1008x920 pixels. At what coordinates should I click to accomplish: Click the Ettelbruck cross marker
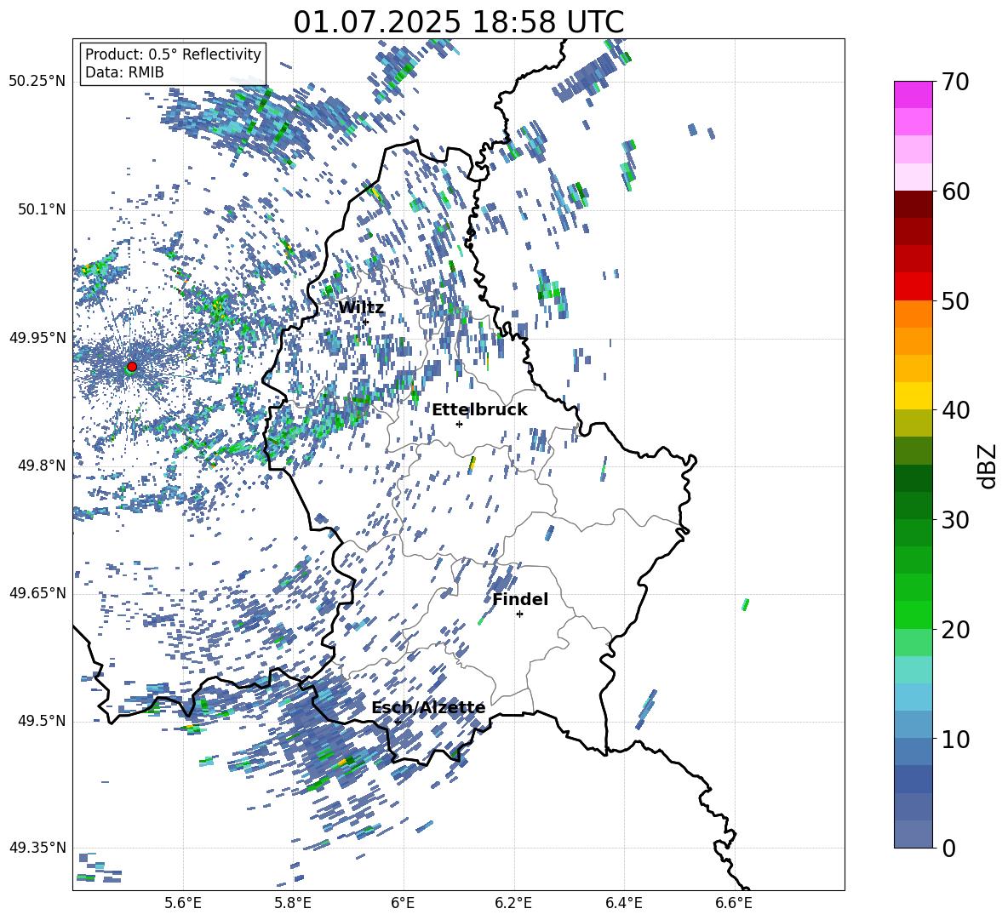coord(459,424)
